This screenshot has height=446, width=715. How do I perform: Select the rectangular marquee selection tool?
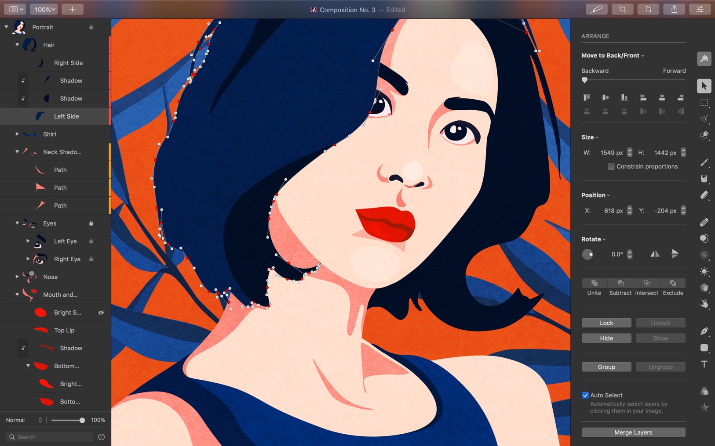[x=704, y=103]
